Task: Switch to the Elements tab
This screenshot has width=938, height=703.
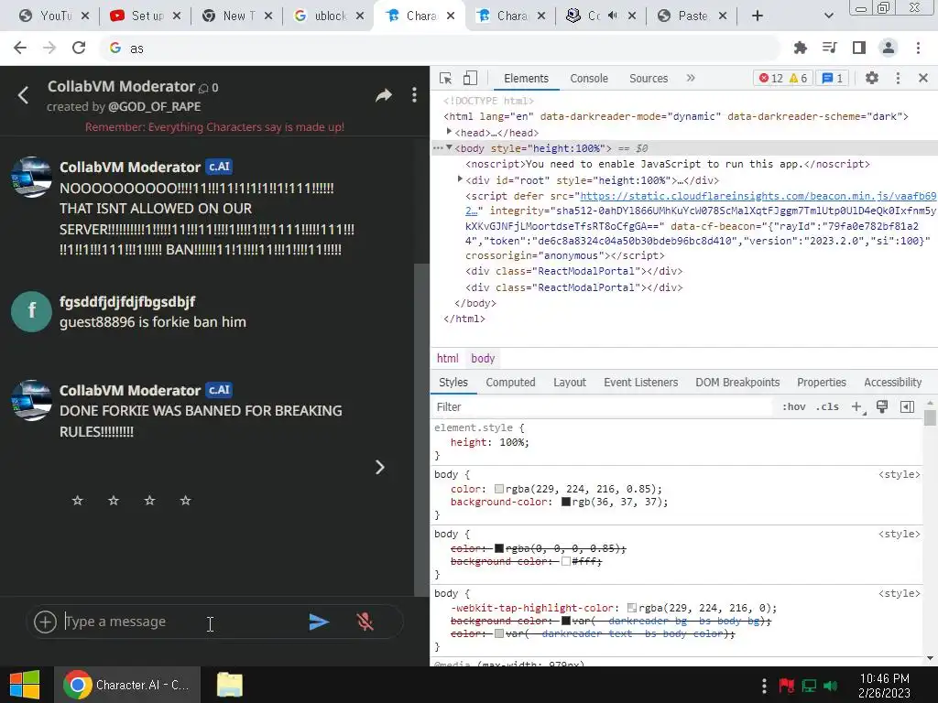Action: (526, 79)
